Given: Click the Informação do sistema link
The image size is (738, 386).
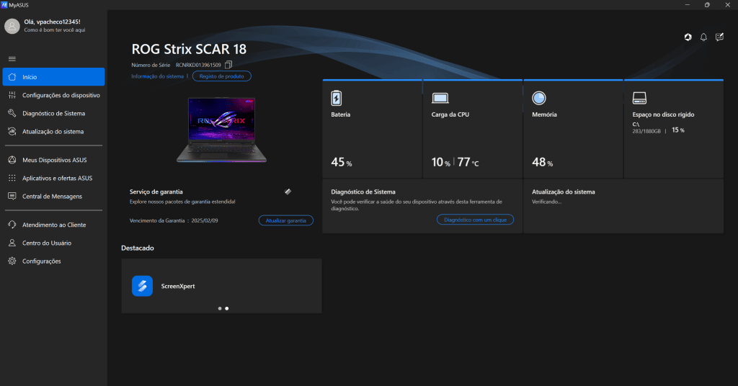Looking at the screenshot, I should (x=157, y=76).
